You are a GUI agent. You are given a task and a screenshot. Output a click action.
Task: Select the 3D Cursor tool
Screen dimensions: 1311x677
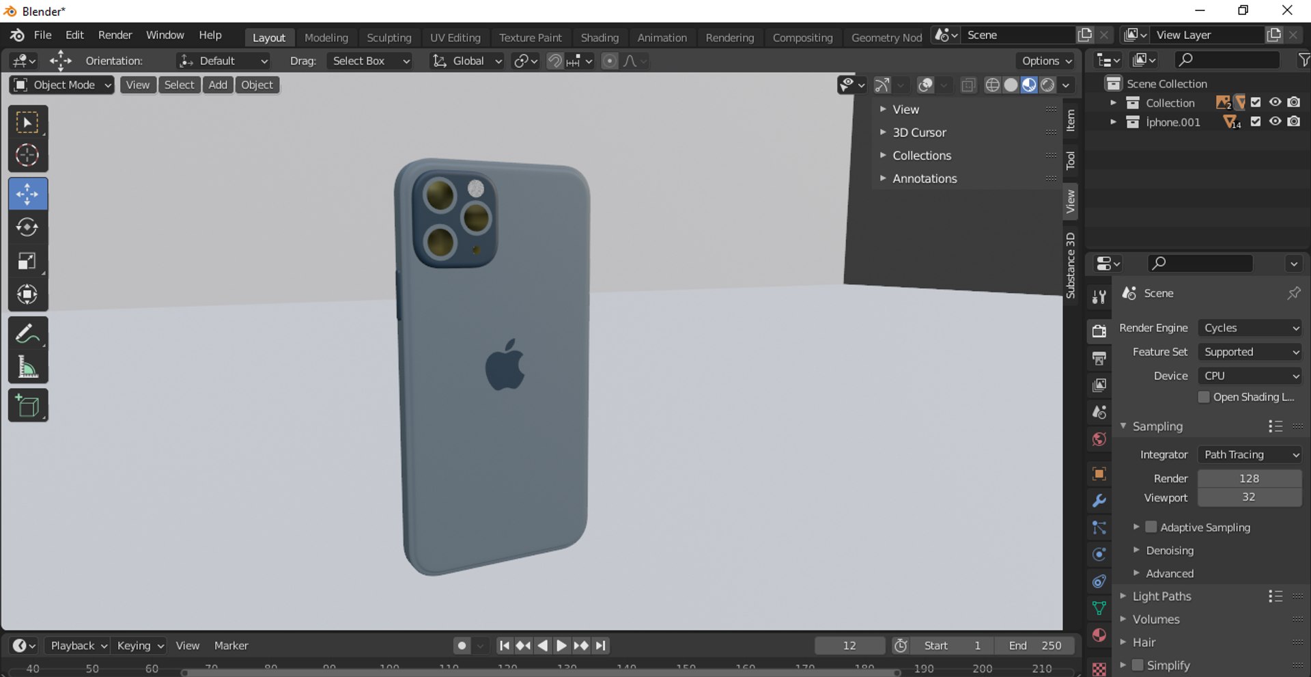27,156
